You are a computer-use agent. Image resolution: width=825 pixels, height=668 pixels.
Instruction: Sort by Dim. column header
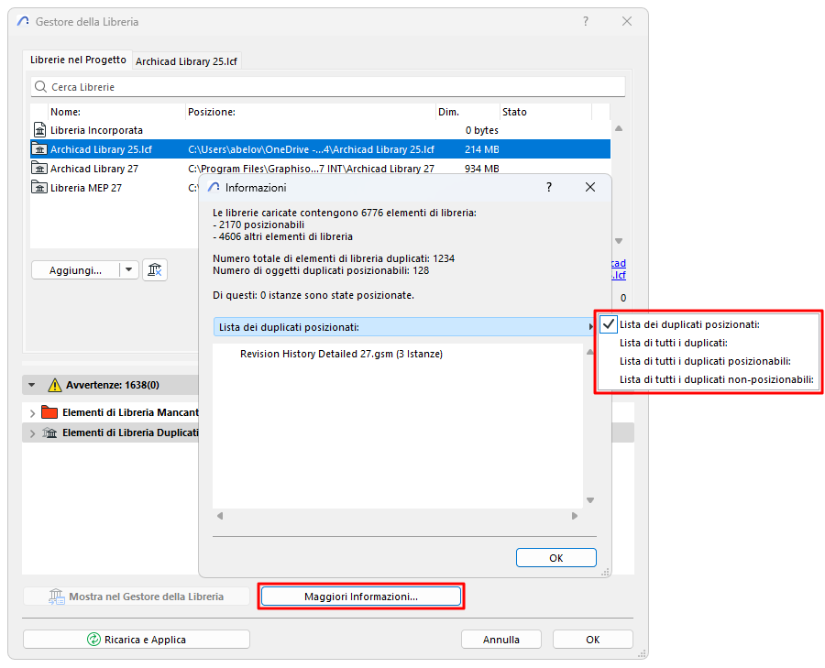[468, 112]
